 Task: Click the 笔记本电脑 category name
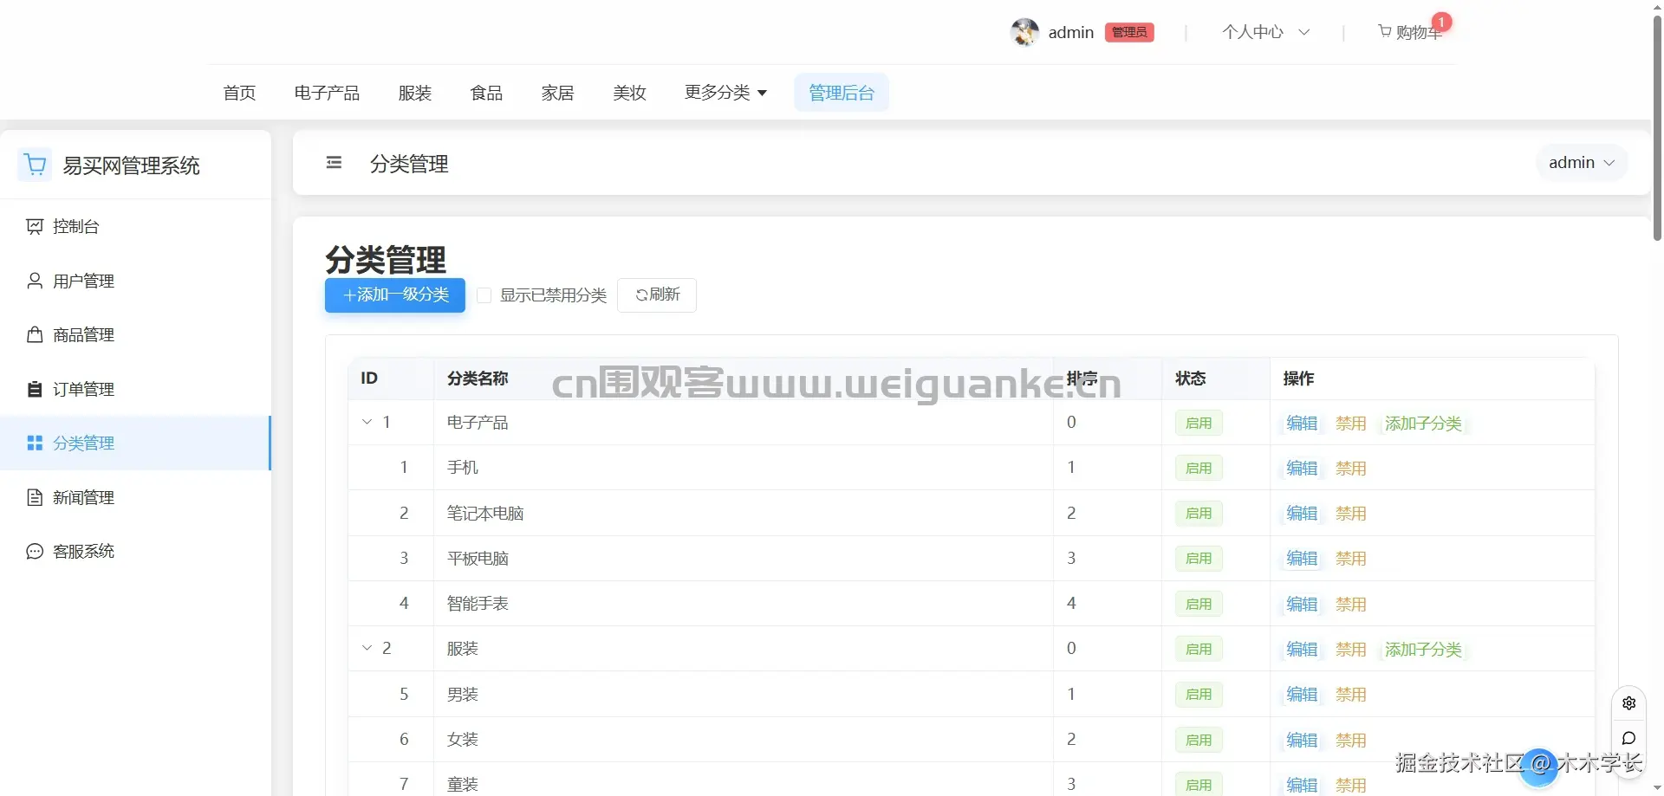(485, 513)
